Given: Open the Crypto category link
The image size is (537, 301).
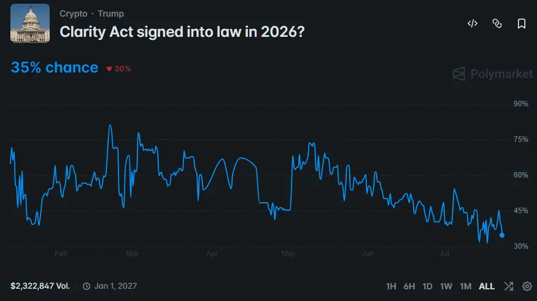Looking at the screenshot, I should pyautogui.click(x=73, y=14).
